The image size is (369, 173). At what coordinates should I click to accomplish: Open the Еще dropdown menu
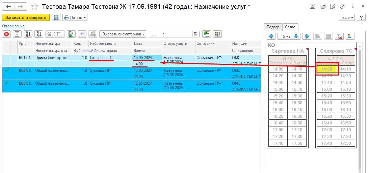pyautogui.click(x=347, y=18)
